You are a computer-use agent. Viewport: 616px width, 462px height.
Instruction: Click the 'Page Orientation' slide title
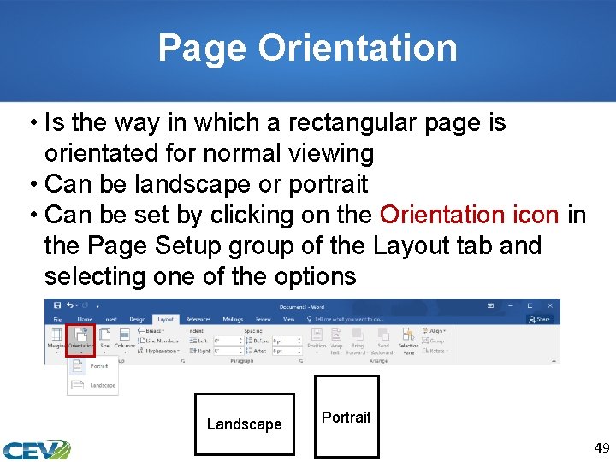click(308, 48)
